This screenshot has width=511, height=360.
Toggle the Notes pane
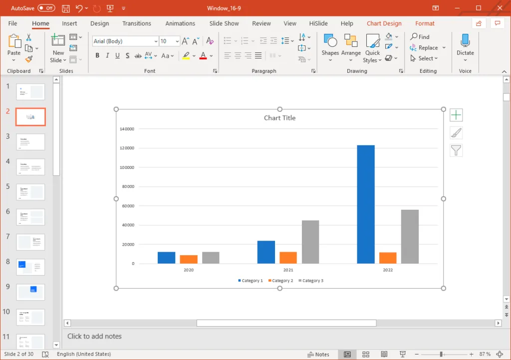tap(318, 355)
